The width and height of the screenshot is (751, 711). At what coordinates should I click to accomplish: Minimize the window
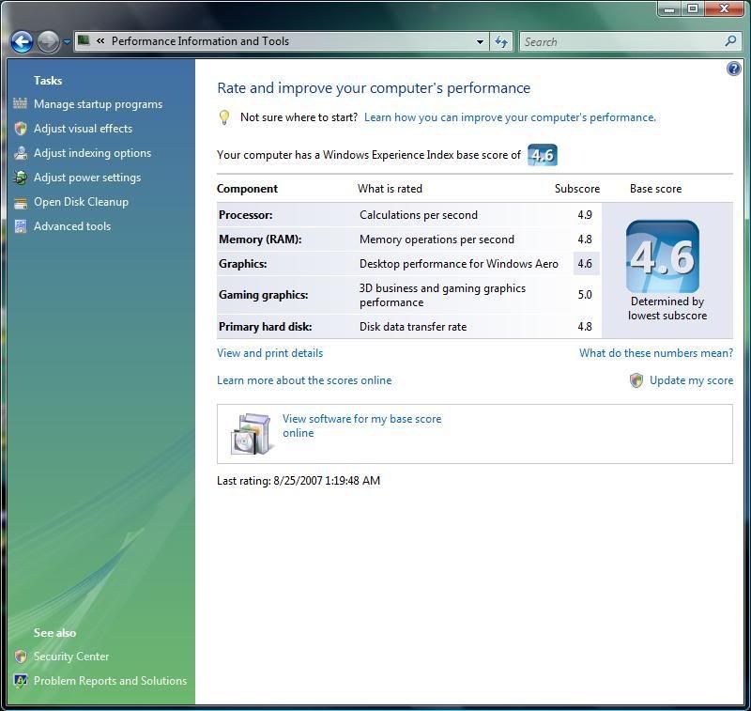coord(669,8)
